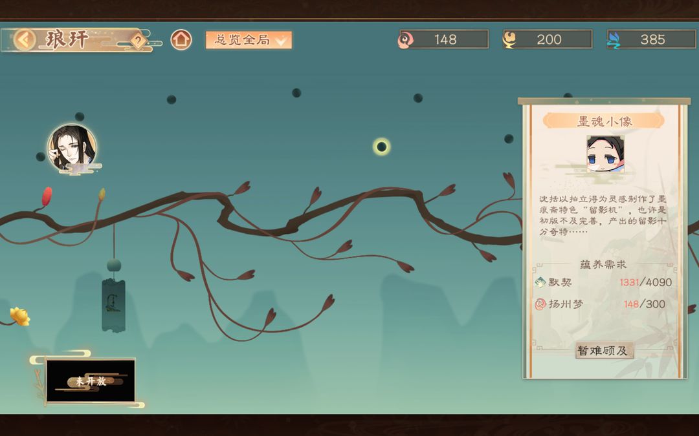This screenshot has height=436, width=699.
Task: Click the gold currency icon next to 200
Action: coord(509,39)
